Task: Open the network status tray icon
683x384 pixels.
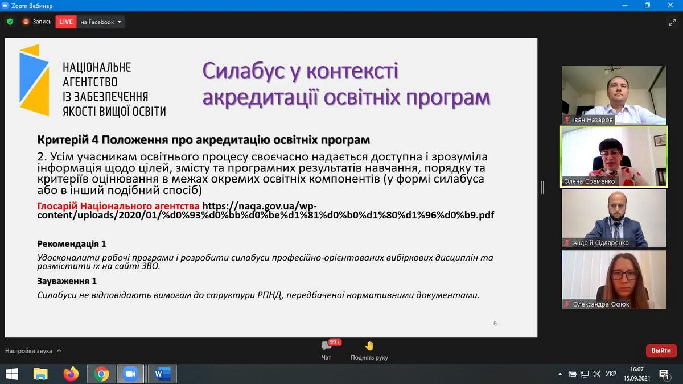Action: 585,374
